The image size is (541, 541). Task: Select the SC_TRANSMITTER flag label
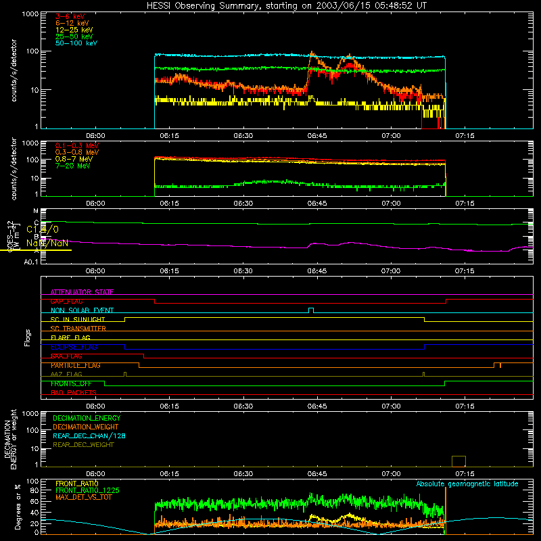click(78, 329)
